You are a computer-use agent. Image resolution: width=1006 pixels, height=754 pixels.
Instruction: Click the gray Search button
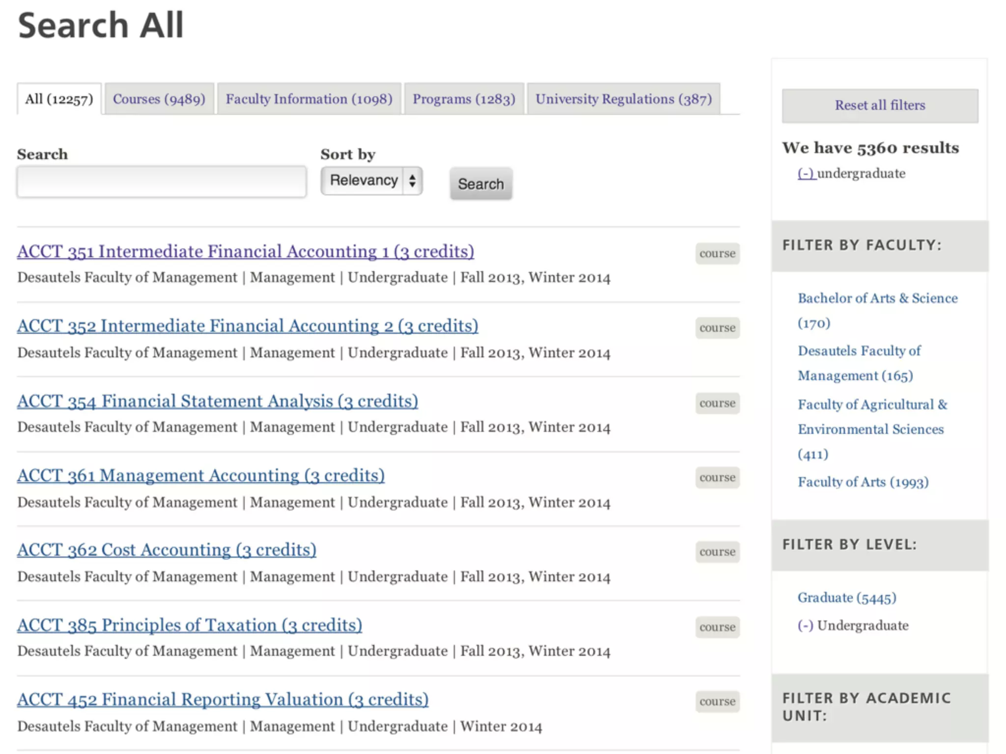[480, 184]
